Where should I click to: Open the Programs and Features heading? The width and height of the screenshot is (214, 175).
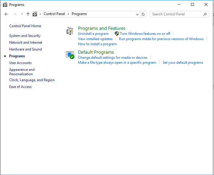(x=102, y=28)
